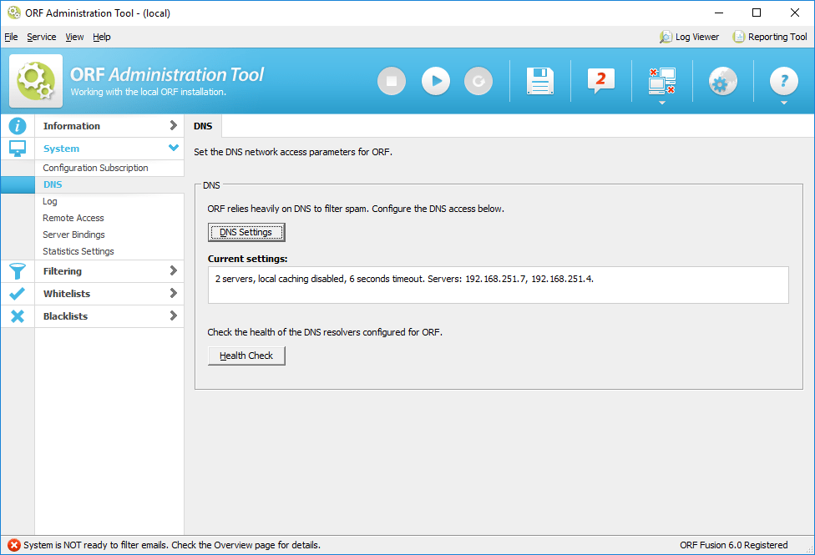This screenshot has height=555, width=815.
Task: Open the remote connection computers icon
Action: 661,81
